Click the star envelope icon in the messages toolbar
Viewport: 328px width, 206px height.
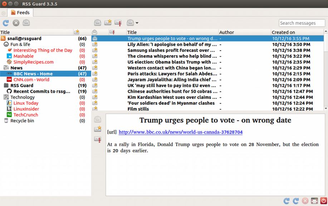click(x=108, y=23)
